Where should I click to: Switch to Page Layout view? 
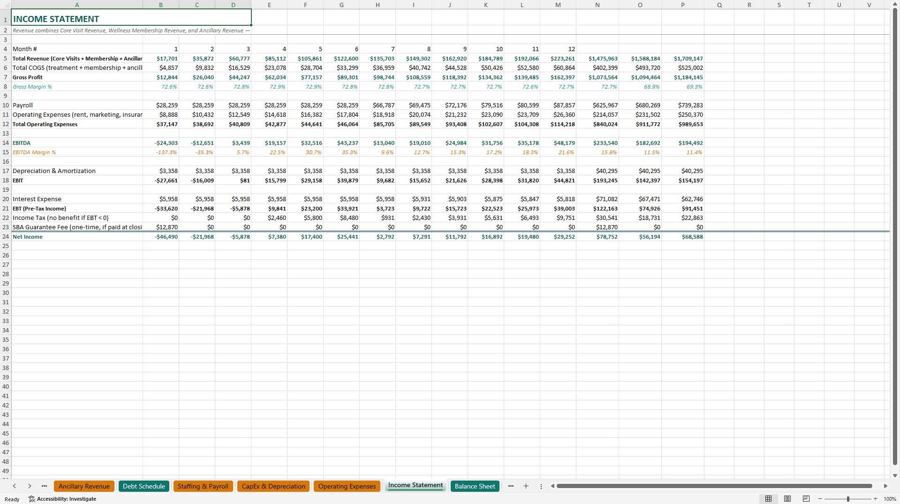pos(787,499)
